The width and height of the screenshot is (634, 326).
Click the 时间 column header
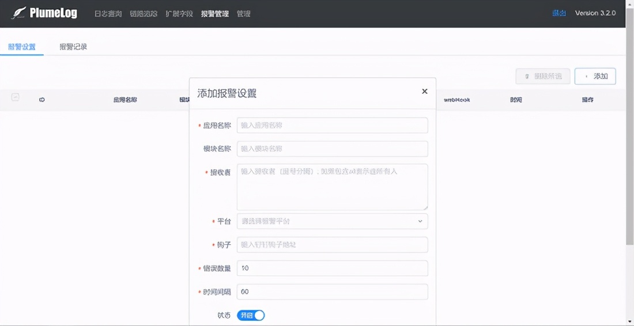point(516,100)
